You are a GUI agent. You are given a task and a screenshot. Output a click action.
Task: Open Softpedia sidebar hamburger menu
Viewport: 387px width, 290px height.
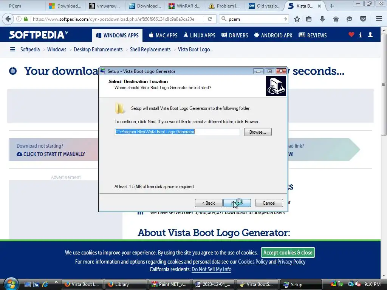(x=12, y=49)
